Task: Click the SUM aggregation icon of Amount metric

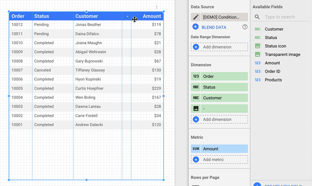Action: point(196,149)
